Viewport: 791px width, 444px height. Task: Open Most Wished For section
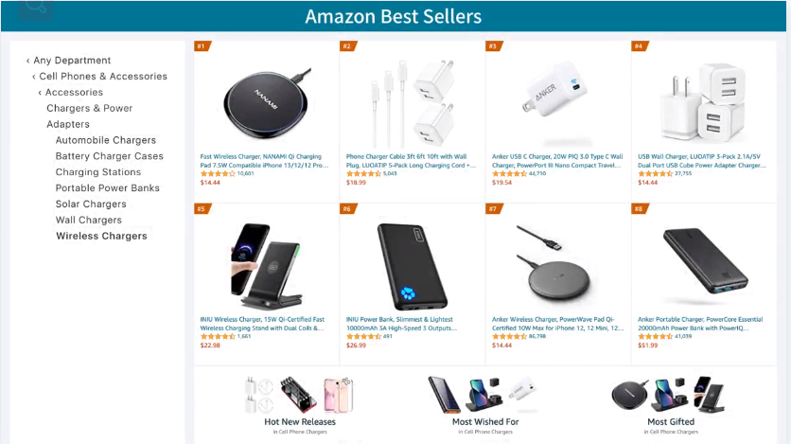(x=485, y=422)
